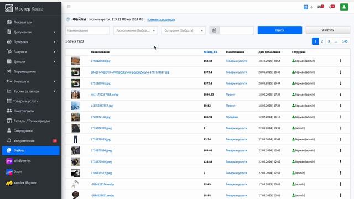Sort by Размер, КБ column header
This screenshot has height=199, width=354.
coord(210,52)
